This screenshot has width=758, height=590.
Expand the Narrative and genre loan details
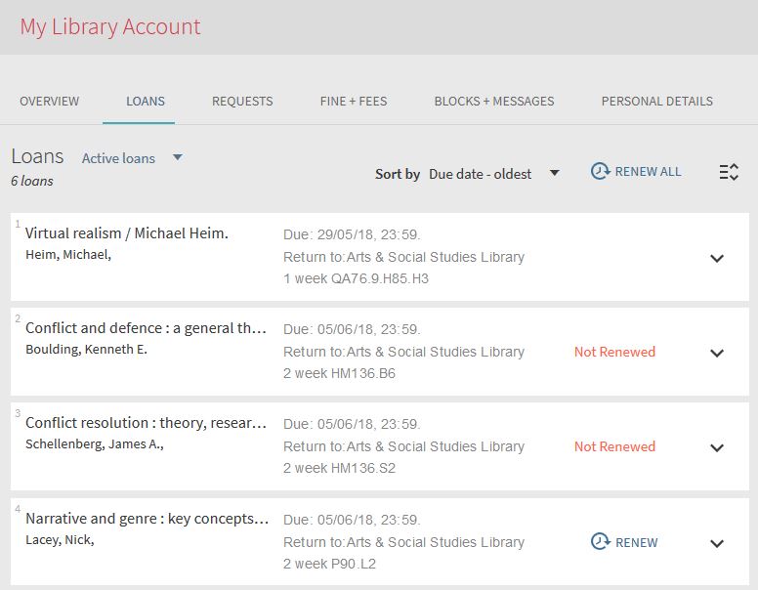pyautogui.click(x=717, y=544)
